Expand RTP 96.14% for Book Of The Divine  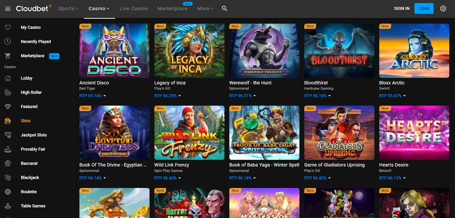[x=93, y=178]
